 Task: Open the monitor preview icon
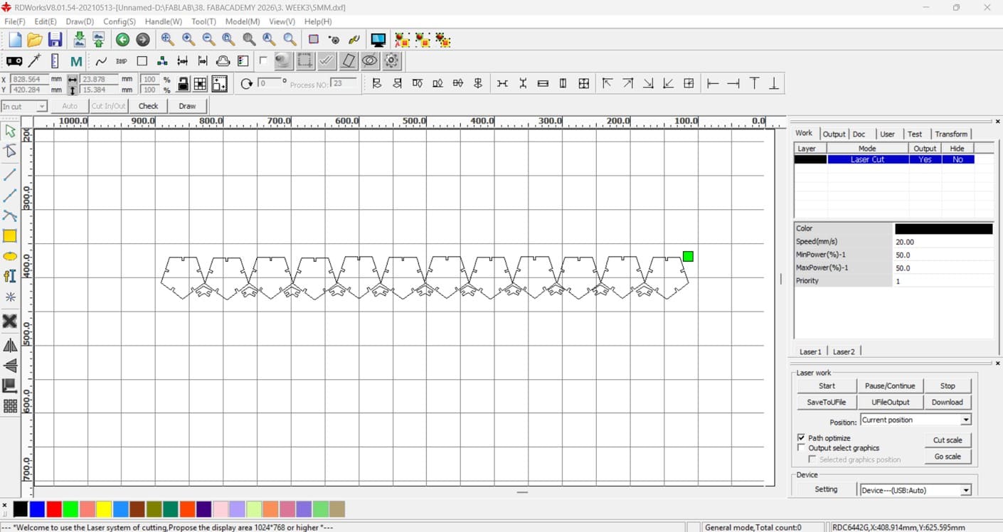(378, 40)
